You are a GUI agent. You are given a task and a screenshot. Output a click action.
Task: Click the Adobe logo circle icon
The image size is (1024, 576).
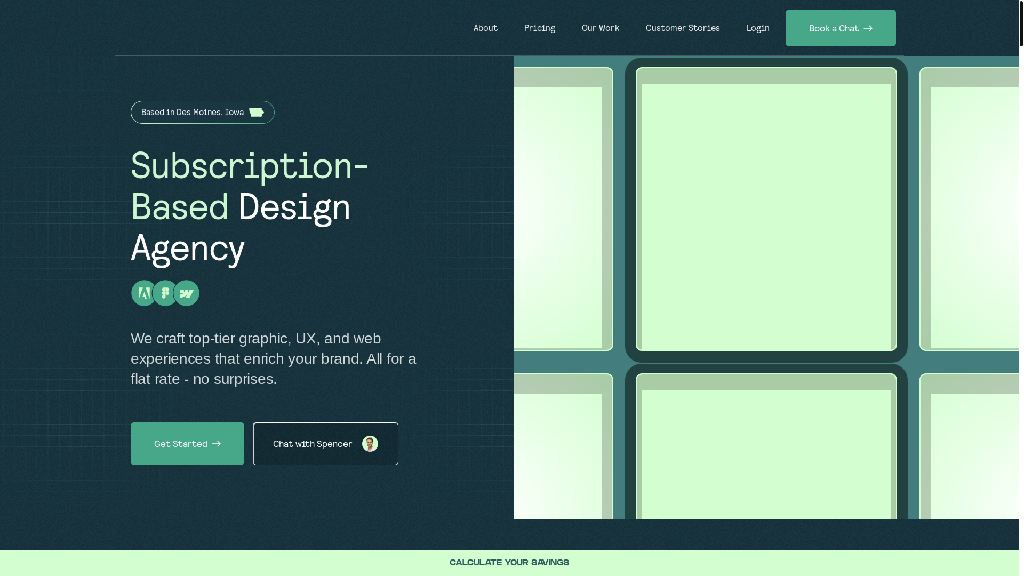[143, 293]
